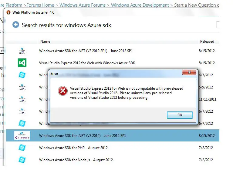Select Windows Azure SDK for Node.js - August 2012

pyautogui.click(x=76, y=160)
